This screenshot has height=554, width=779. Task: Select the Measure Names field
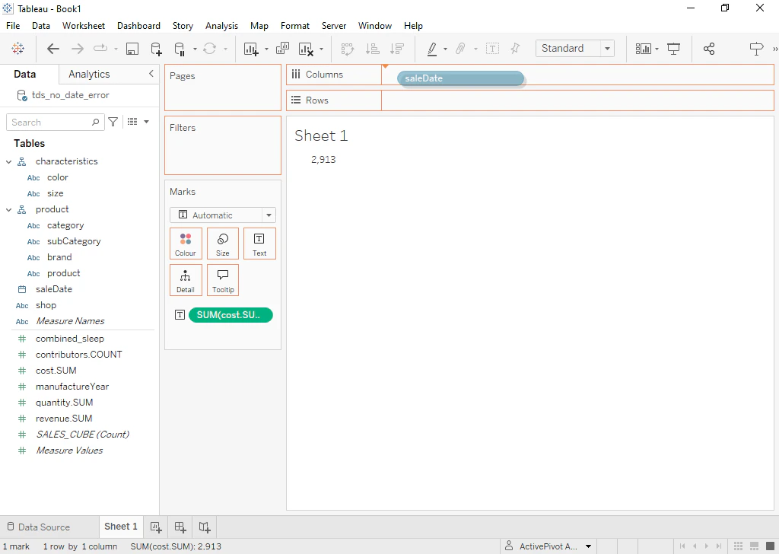(70, 321)
